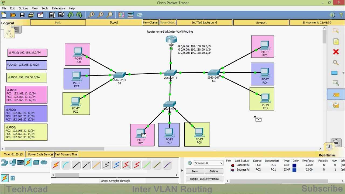Pick the orange Fiber cable
Screen dimensions: 345x194
(96, 165)
